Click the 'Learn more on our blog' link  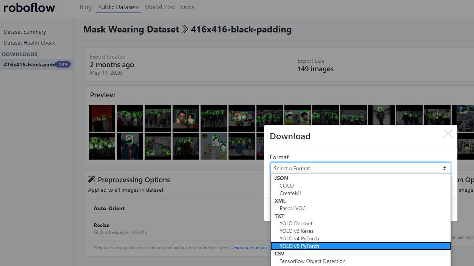(x=250, y=248)
